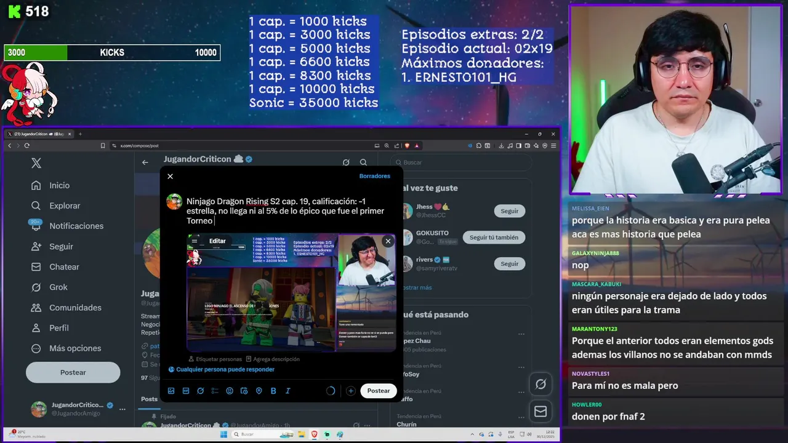
Task: Open the Windows Start menu
Action: [x=224, y=434]
